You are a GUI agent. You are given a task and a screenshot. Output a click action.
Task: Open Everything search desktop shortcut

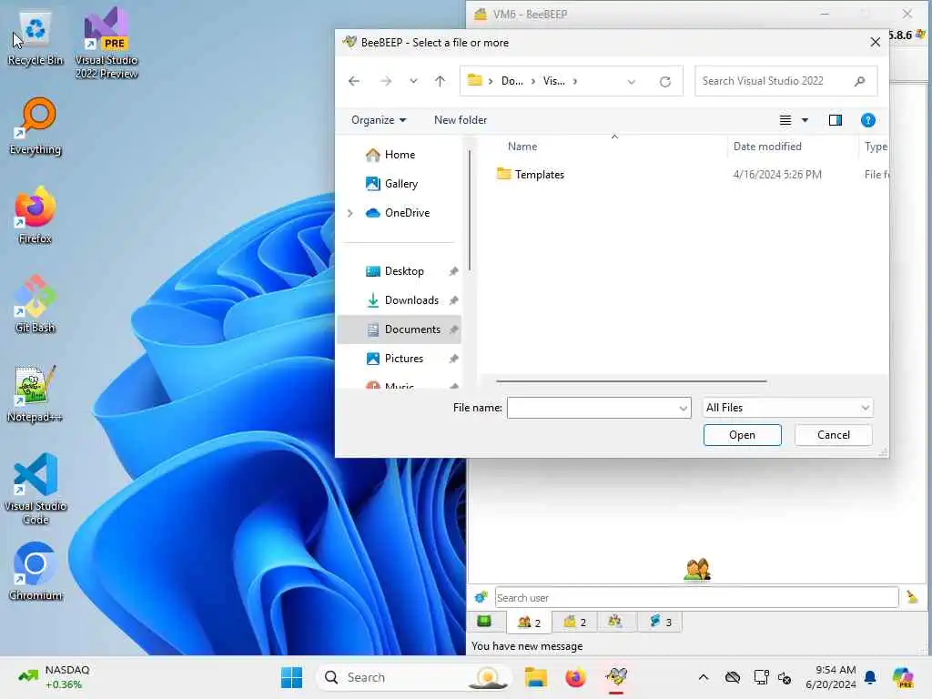tap(35, 126)
